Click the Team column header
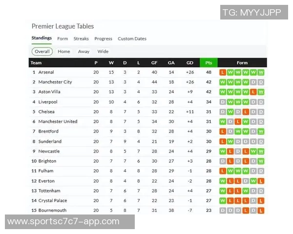Image resolution: width=293 pixels, height=234 pixels. pyautogui.click(x=36, y=62)
